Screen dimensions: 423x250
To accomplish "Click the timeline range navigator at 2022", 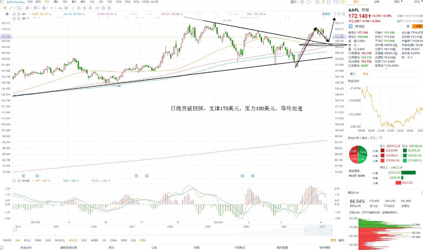I will 322,226.
